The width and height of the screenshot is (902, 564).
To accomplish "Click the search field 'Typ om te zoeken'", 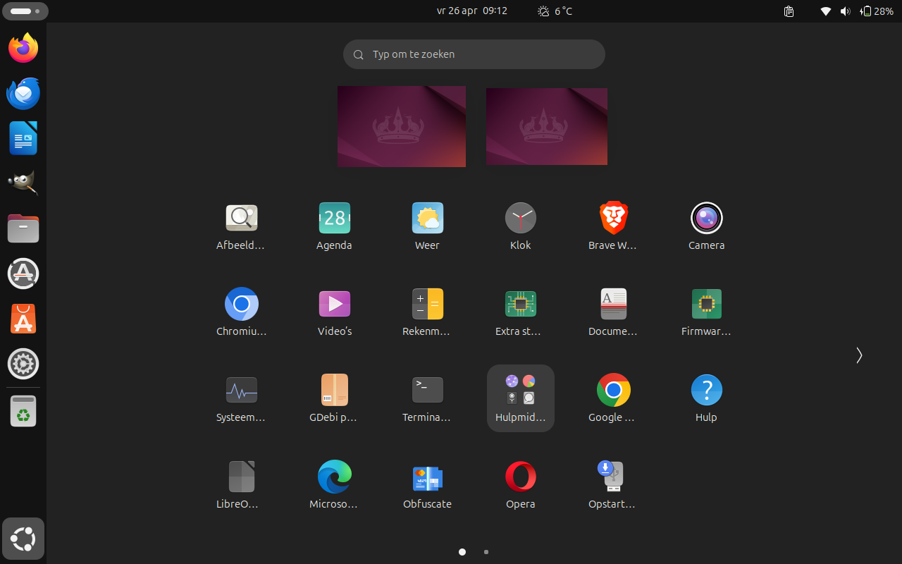I will click(x=474, y=54).
